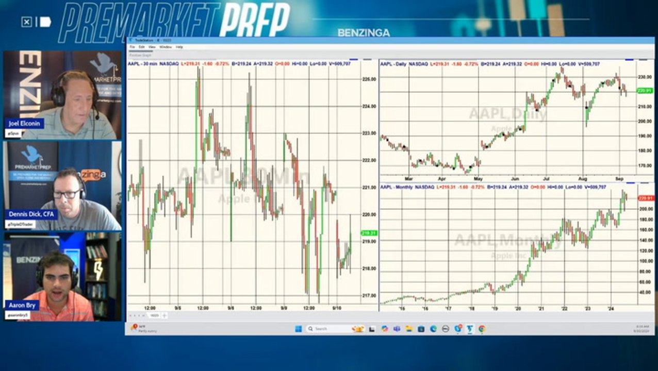Image resolution: width=658 pixels, height=371 pixels.
Task: Click the 230.00 daily price label
Action: 645,77
